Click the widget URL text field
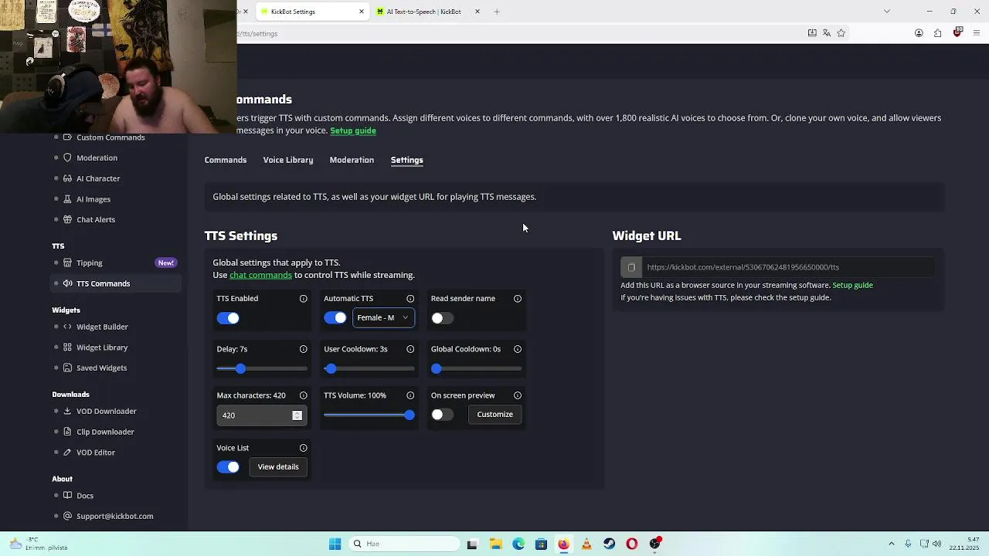This screenshot has height=556, width=989. [787, 267]
